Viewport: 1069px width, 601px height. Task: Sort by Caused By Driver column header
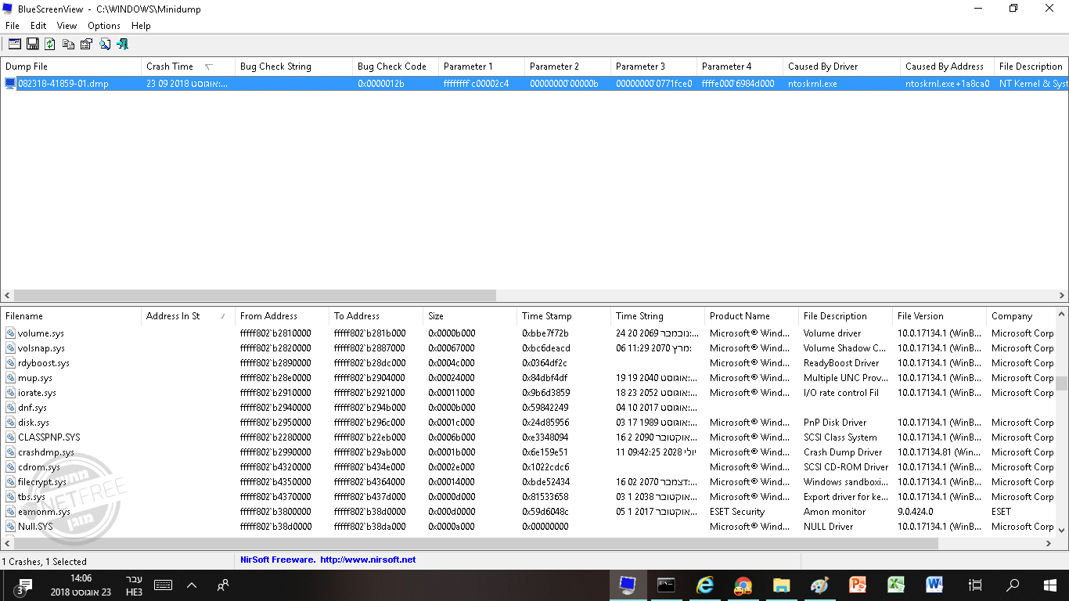(x=841, y=67)
